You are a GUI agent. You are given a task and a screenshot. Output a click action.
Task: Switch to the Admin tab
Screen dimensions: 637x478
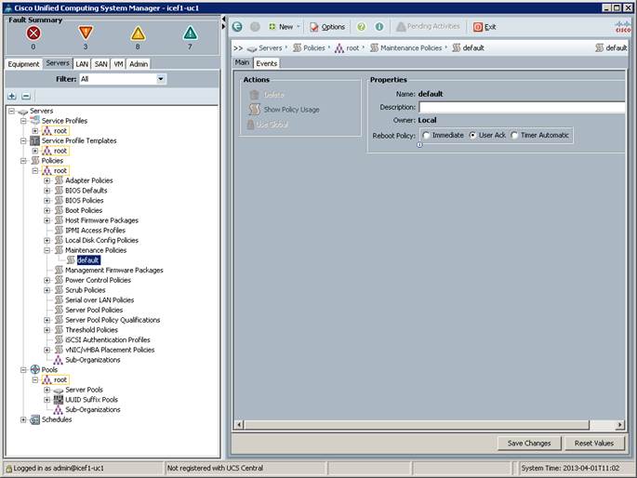139,64
